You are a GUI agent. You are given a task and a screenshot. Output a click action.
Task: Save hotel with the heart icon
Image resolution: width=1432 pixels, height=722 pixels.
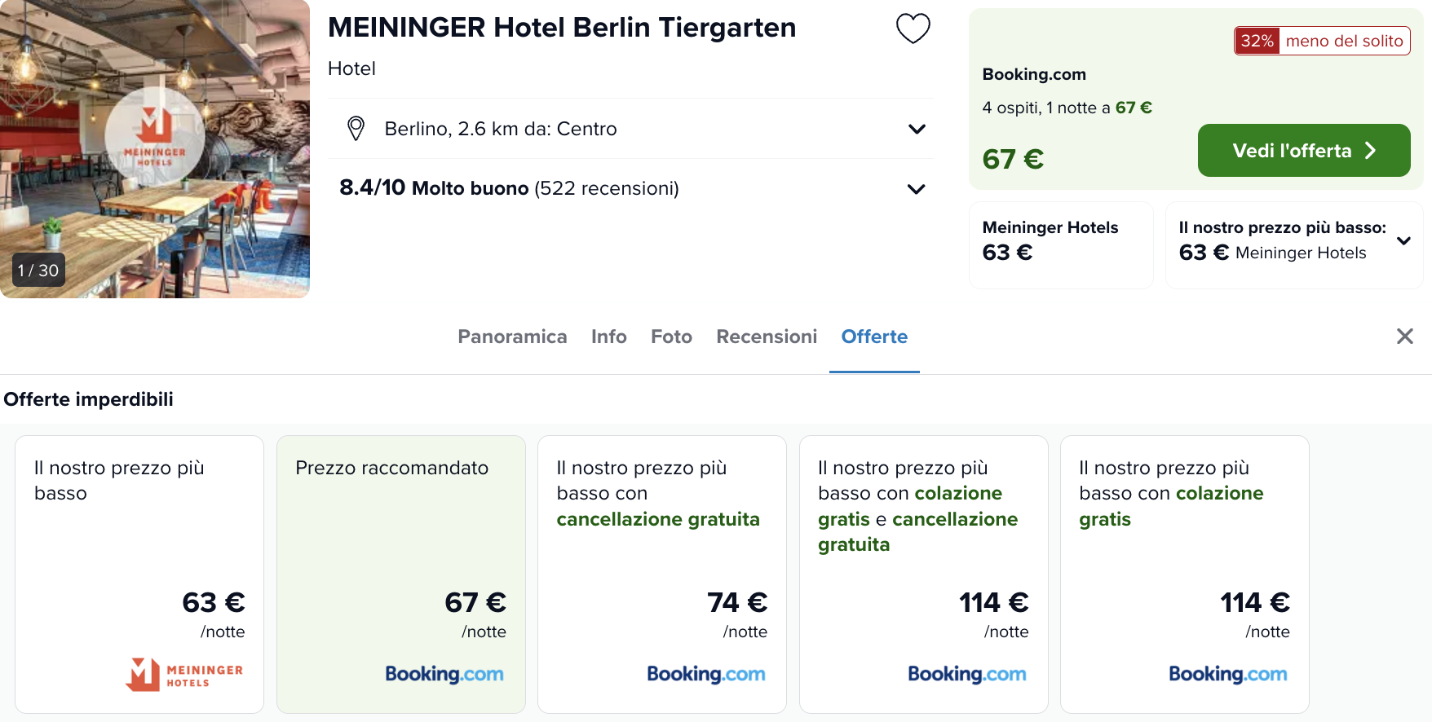coord(913,29)
